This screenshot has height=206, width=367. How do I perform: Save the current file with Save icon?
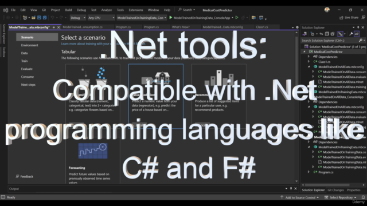[39, 18]
